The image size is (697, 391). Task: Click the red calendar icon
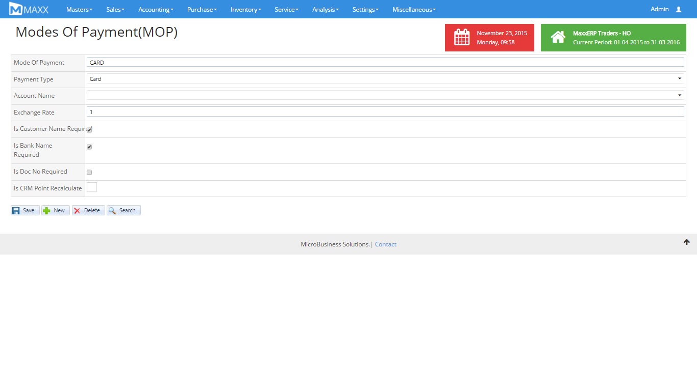pos(462,38)
